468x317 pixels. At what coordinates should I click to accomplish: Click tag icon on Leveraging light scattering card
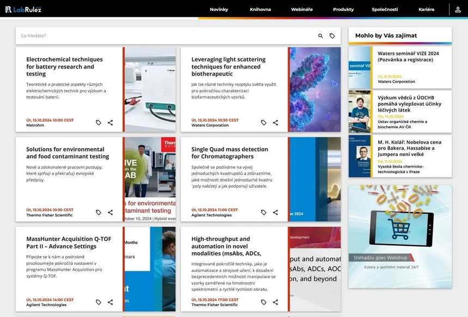point(264,122)
